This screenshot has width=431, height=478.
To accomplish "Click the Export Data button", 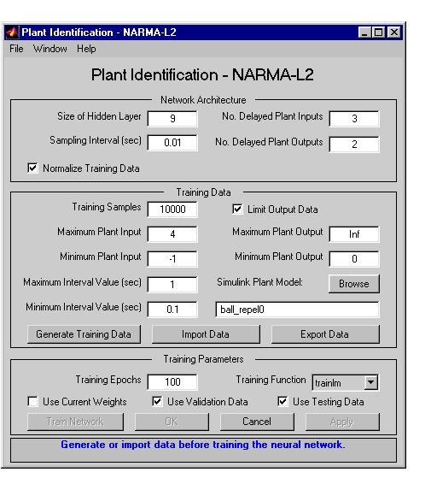I will (x=325, y=334).
